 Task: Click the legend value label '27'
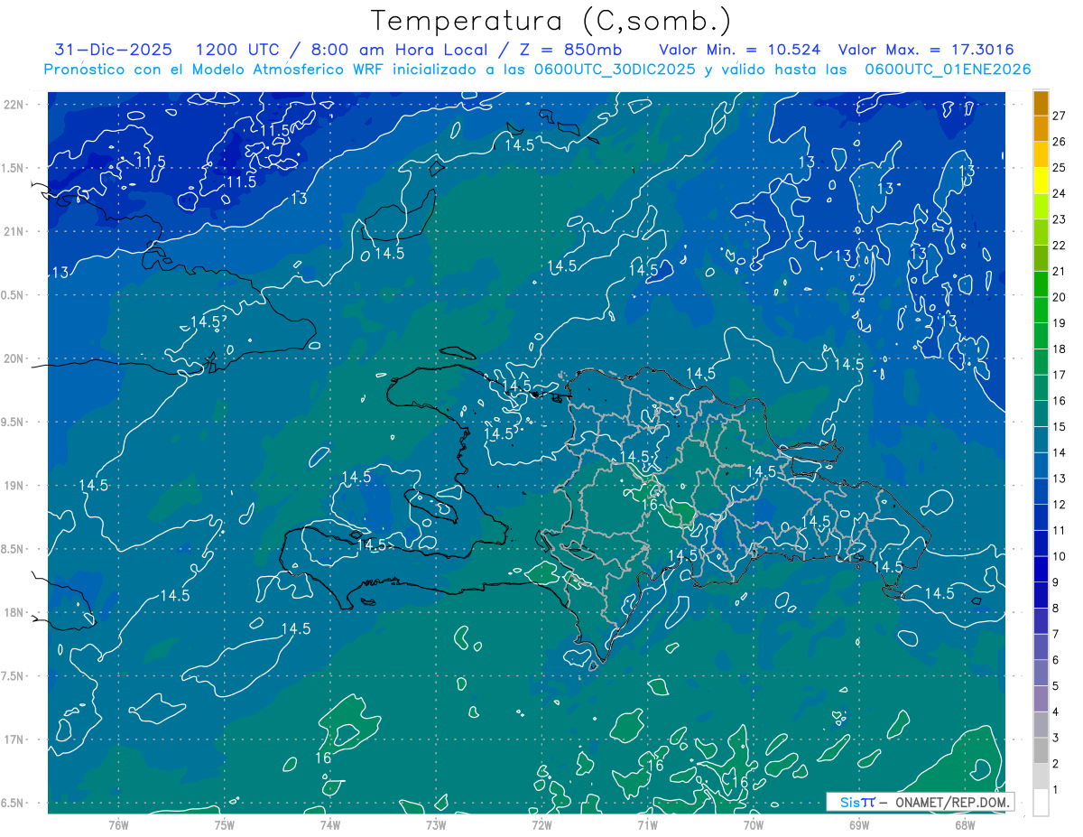point(1059,116)
